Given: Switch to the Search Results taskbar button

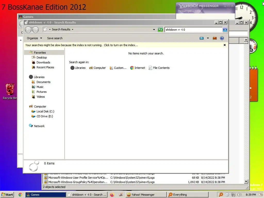Looking at the screenshot, I should (x=87, y=195).
